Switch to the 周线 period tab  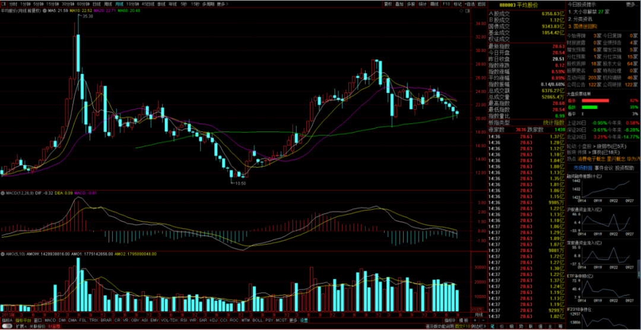coord(109,4)
